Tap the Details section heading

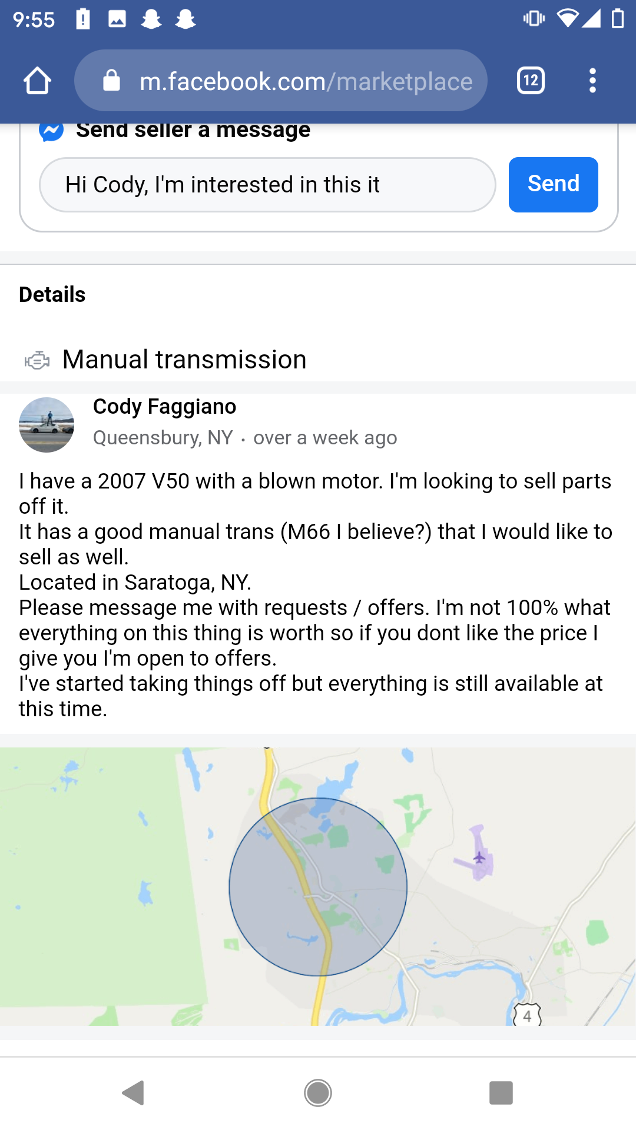click(52, 294)
